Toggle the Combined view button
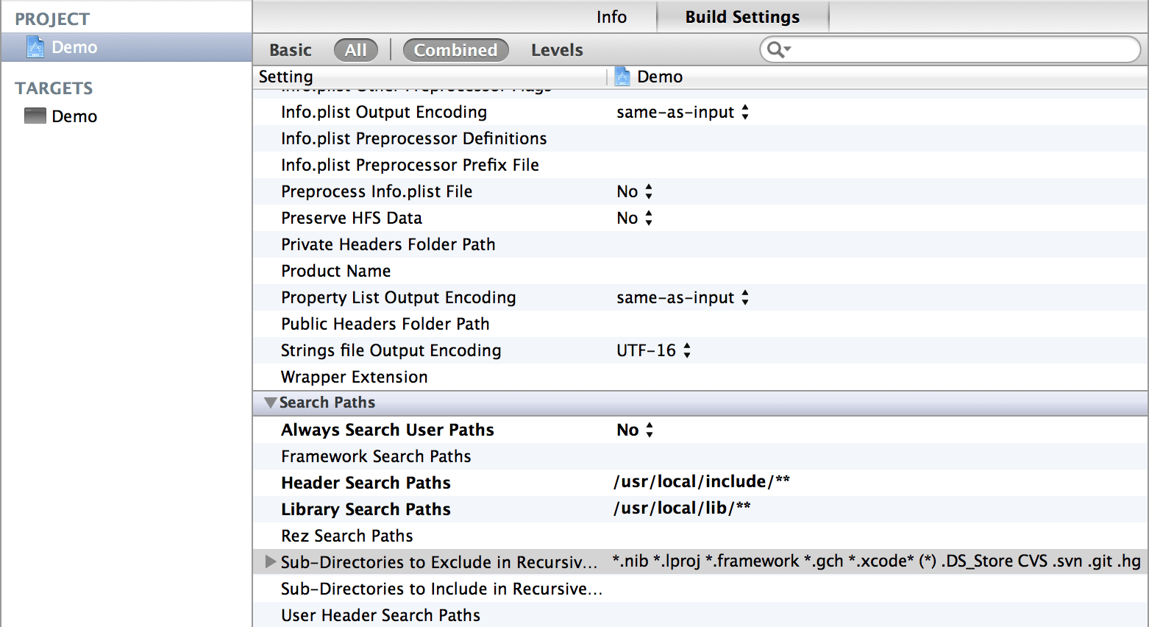The width and height of the screenshot is (1149, 627). click(455, 50)
